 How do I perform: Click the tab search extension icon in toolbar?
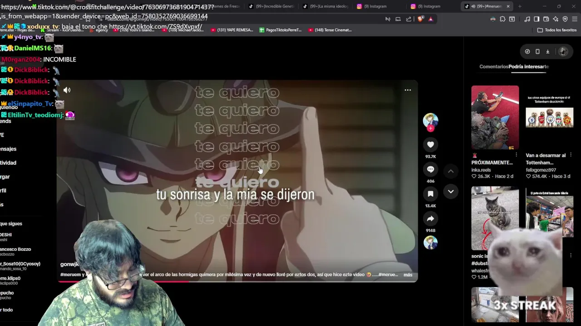click(x=512, y=19)
